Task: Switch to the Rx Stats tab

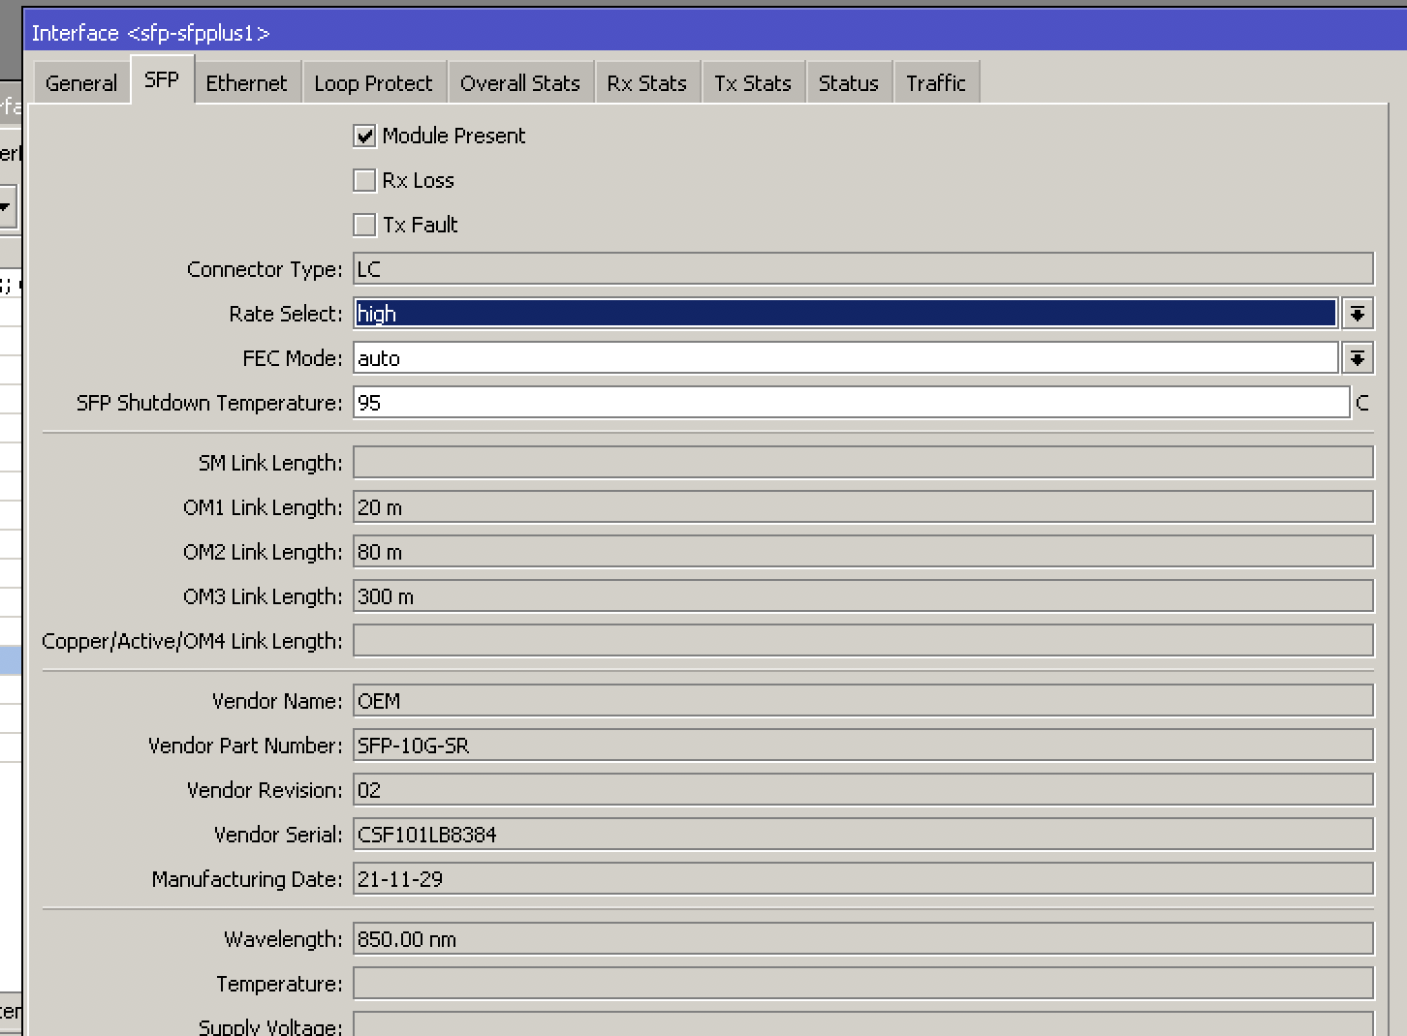Action: [x=647, y=83]
